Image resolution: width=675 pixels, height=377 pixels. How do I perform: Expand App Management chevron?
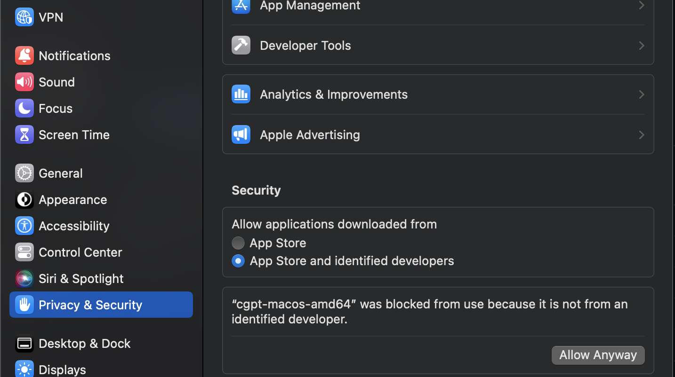coord(642,5)
